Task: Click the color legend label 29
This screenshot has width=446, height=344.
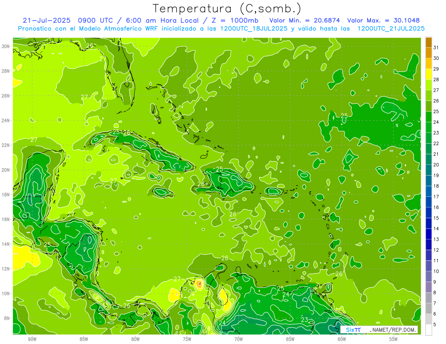Action: (436, 69)
